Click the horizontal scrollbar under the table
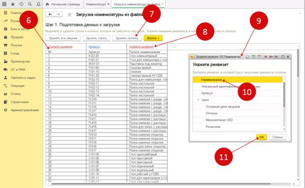The height and width of the screenshot is (188, 305). 161,184
